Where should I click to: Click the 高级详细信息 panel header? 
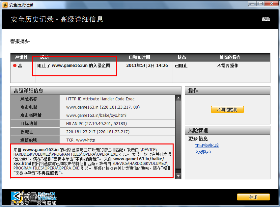click(96, 91)
